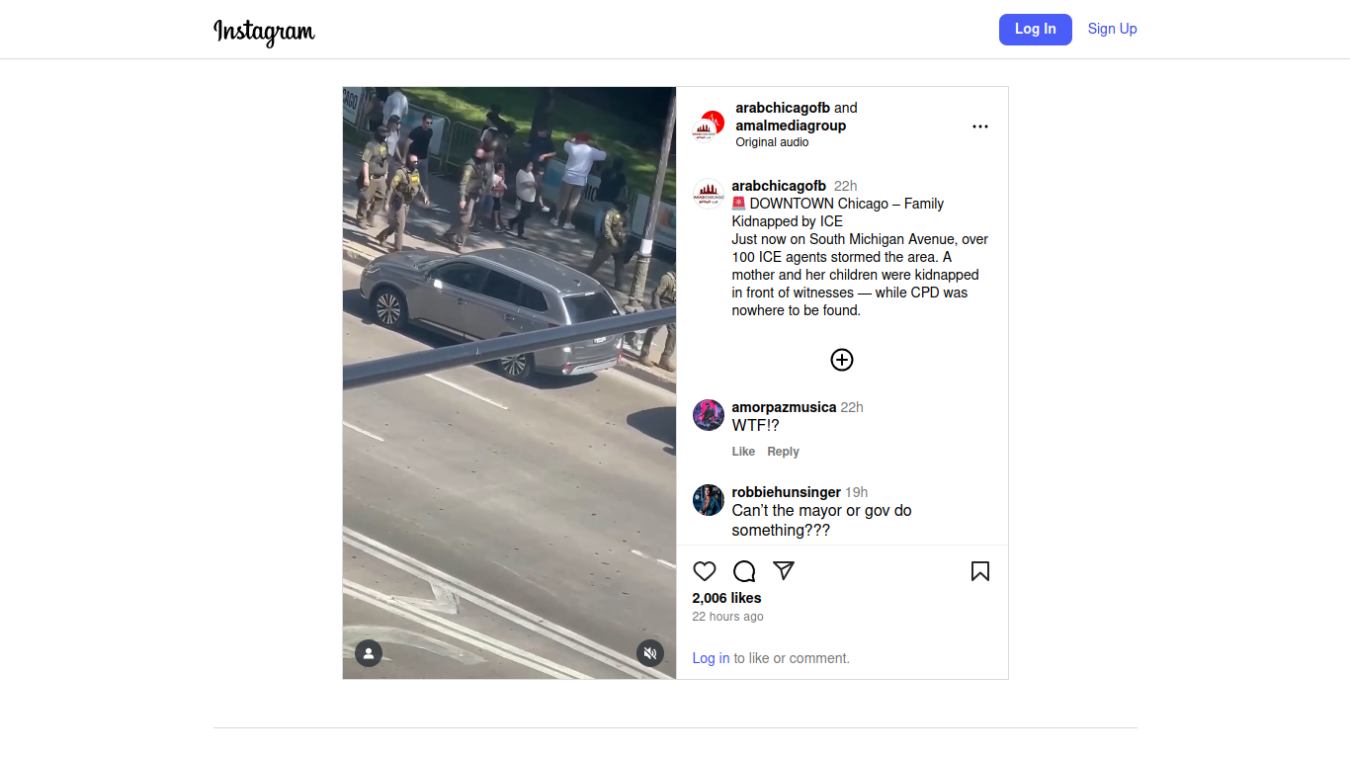Image resolution: width=1350 pixels, height=759 pixels.
Task: Unmute the video with speaker icon
Action: click(650, 653)
